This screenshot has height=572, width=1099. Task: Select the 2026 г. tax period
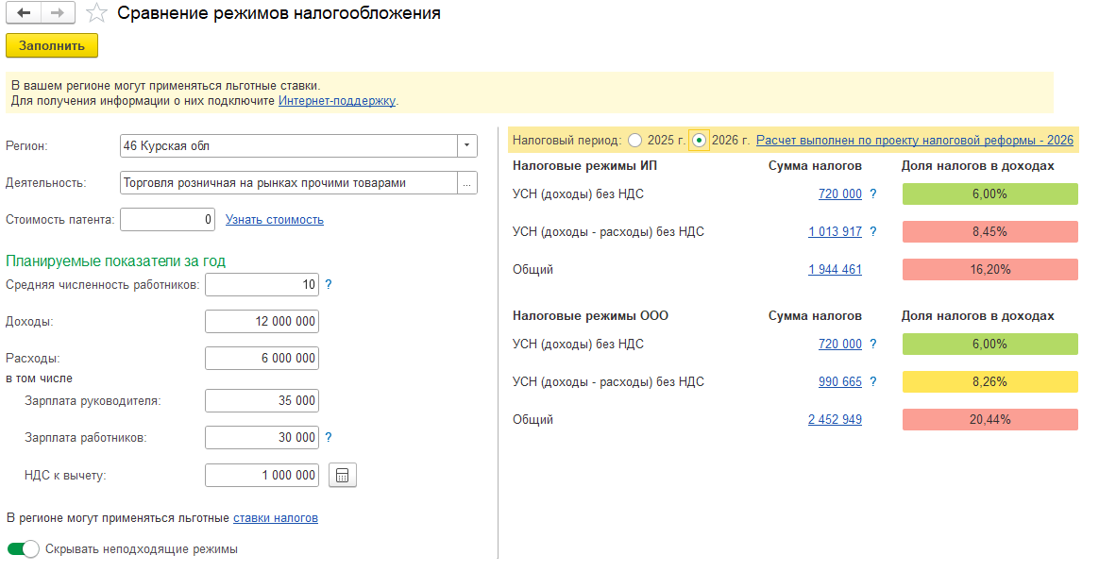coord(699,140)
